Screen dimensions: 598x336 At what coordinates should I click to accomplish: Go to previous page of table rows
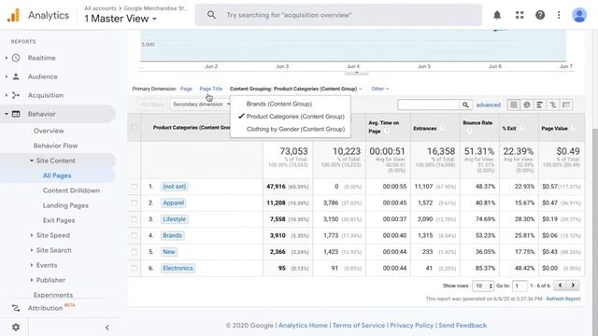tap(560, 285)
